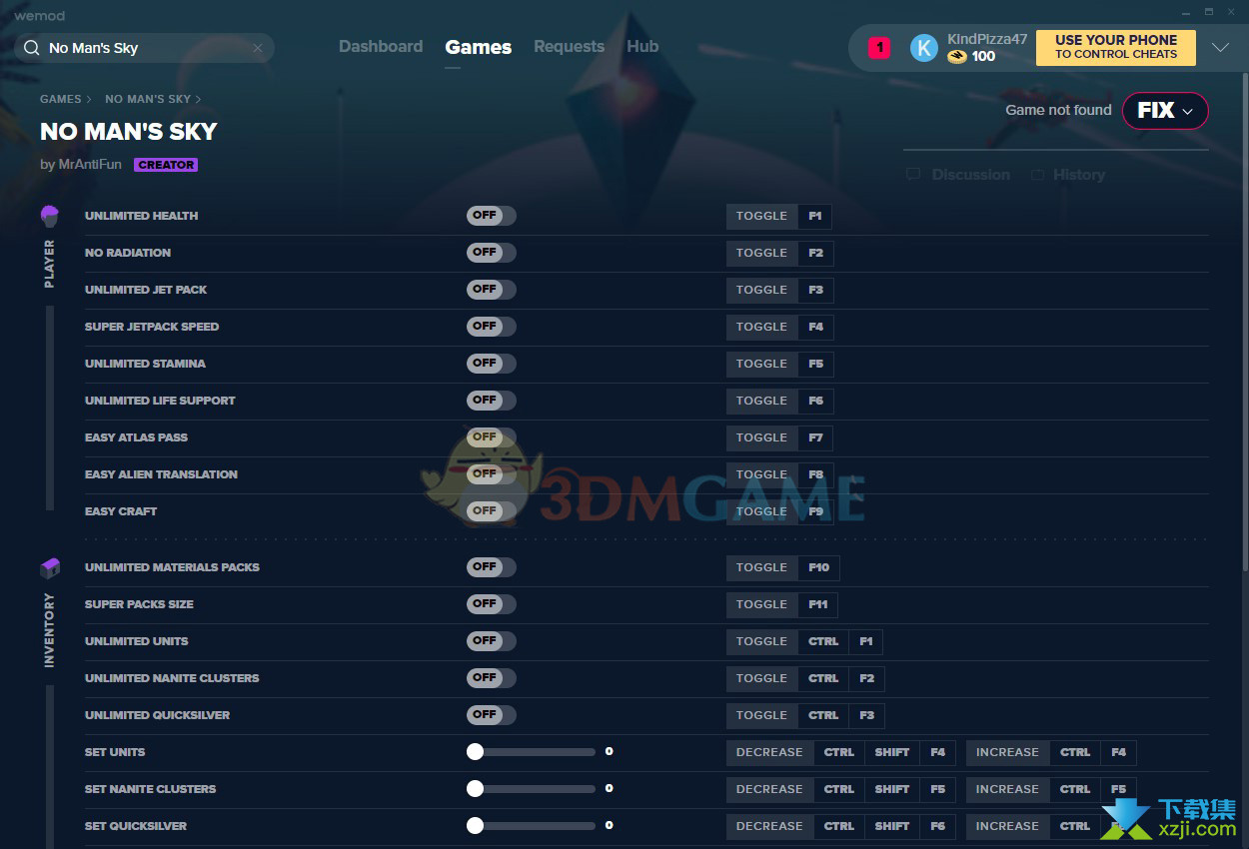
Task: Toggle Unlimited Health switch
Action: pos(492,216)
